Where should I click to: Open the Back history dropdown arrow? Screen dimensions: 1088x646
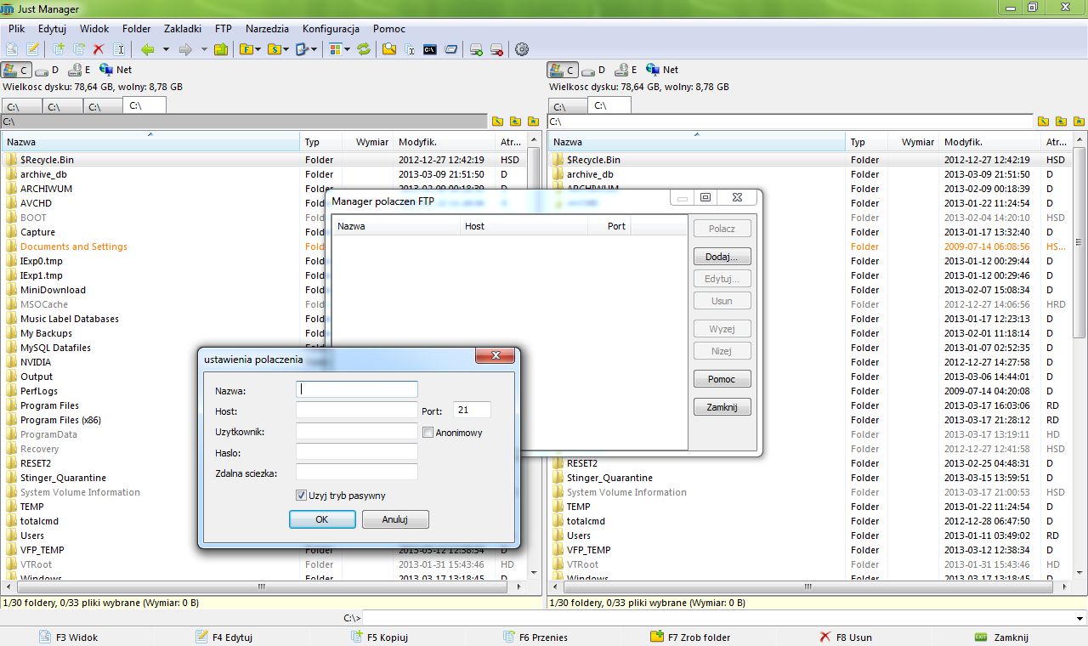click(166, 49)
